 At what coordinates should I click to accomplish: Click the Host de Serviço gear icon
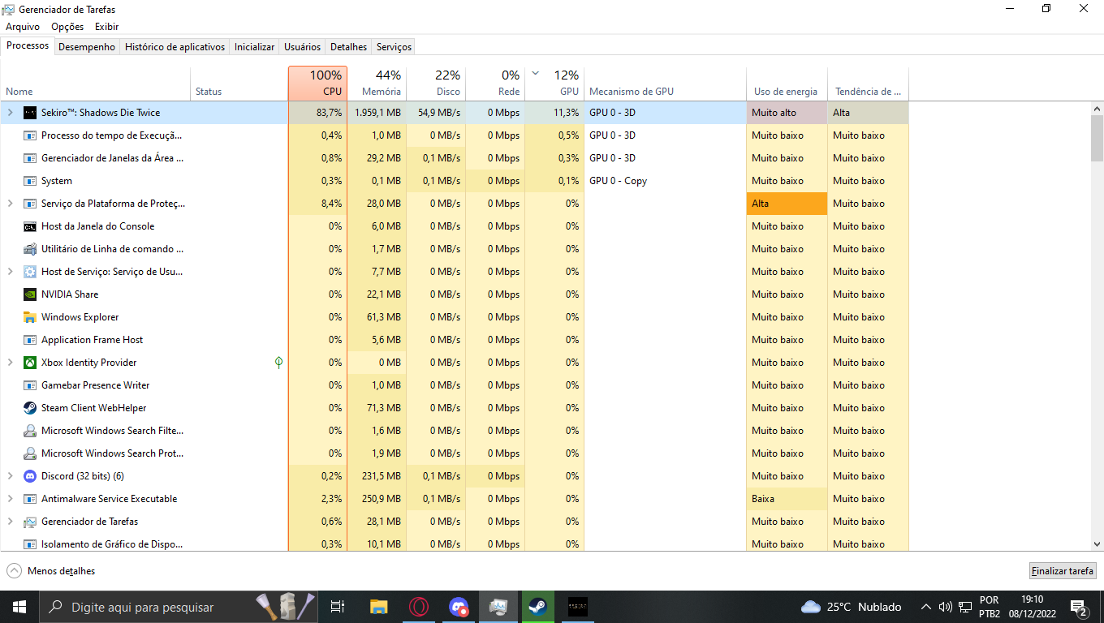coord(30,272)
